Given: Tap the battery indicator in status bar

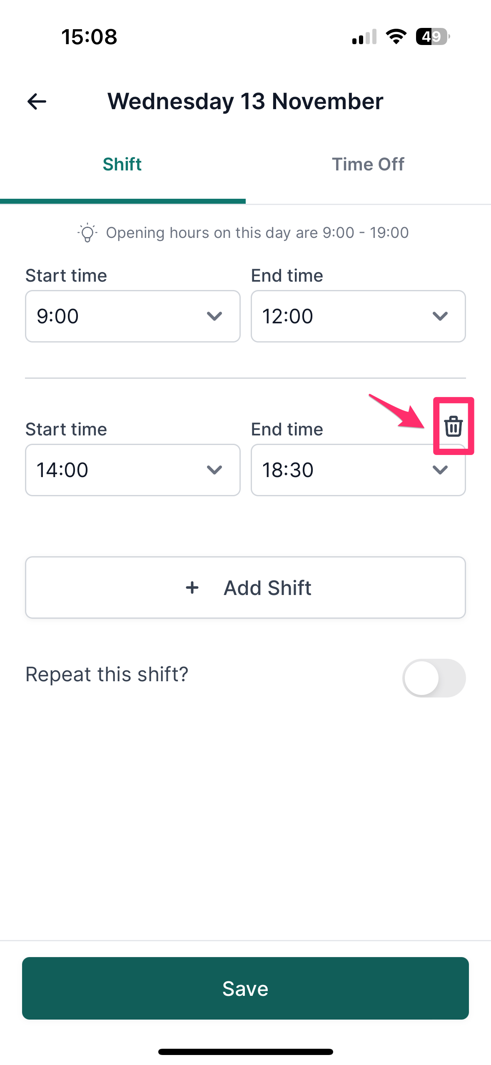Looking at the screenshot, I should 433,37.
